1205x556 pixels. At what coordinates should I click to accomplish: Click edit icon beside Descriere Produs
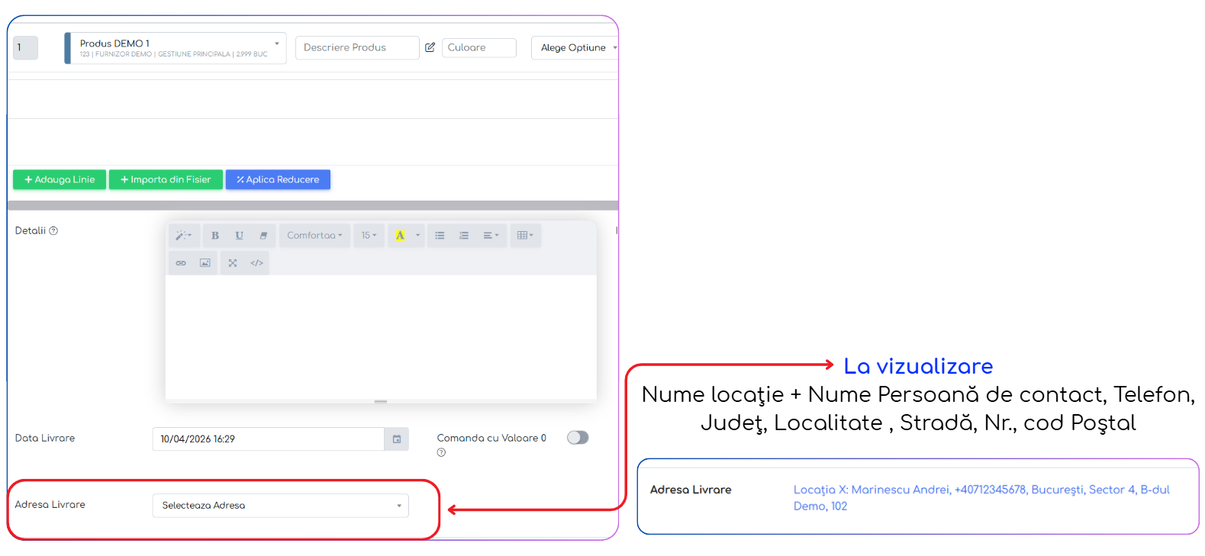[x=430, y=47]
